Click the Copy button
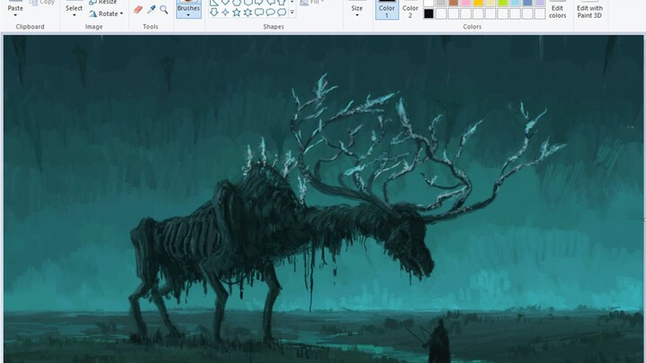The image size is (646, 363). point(42,3)
